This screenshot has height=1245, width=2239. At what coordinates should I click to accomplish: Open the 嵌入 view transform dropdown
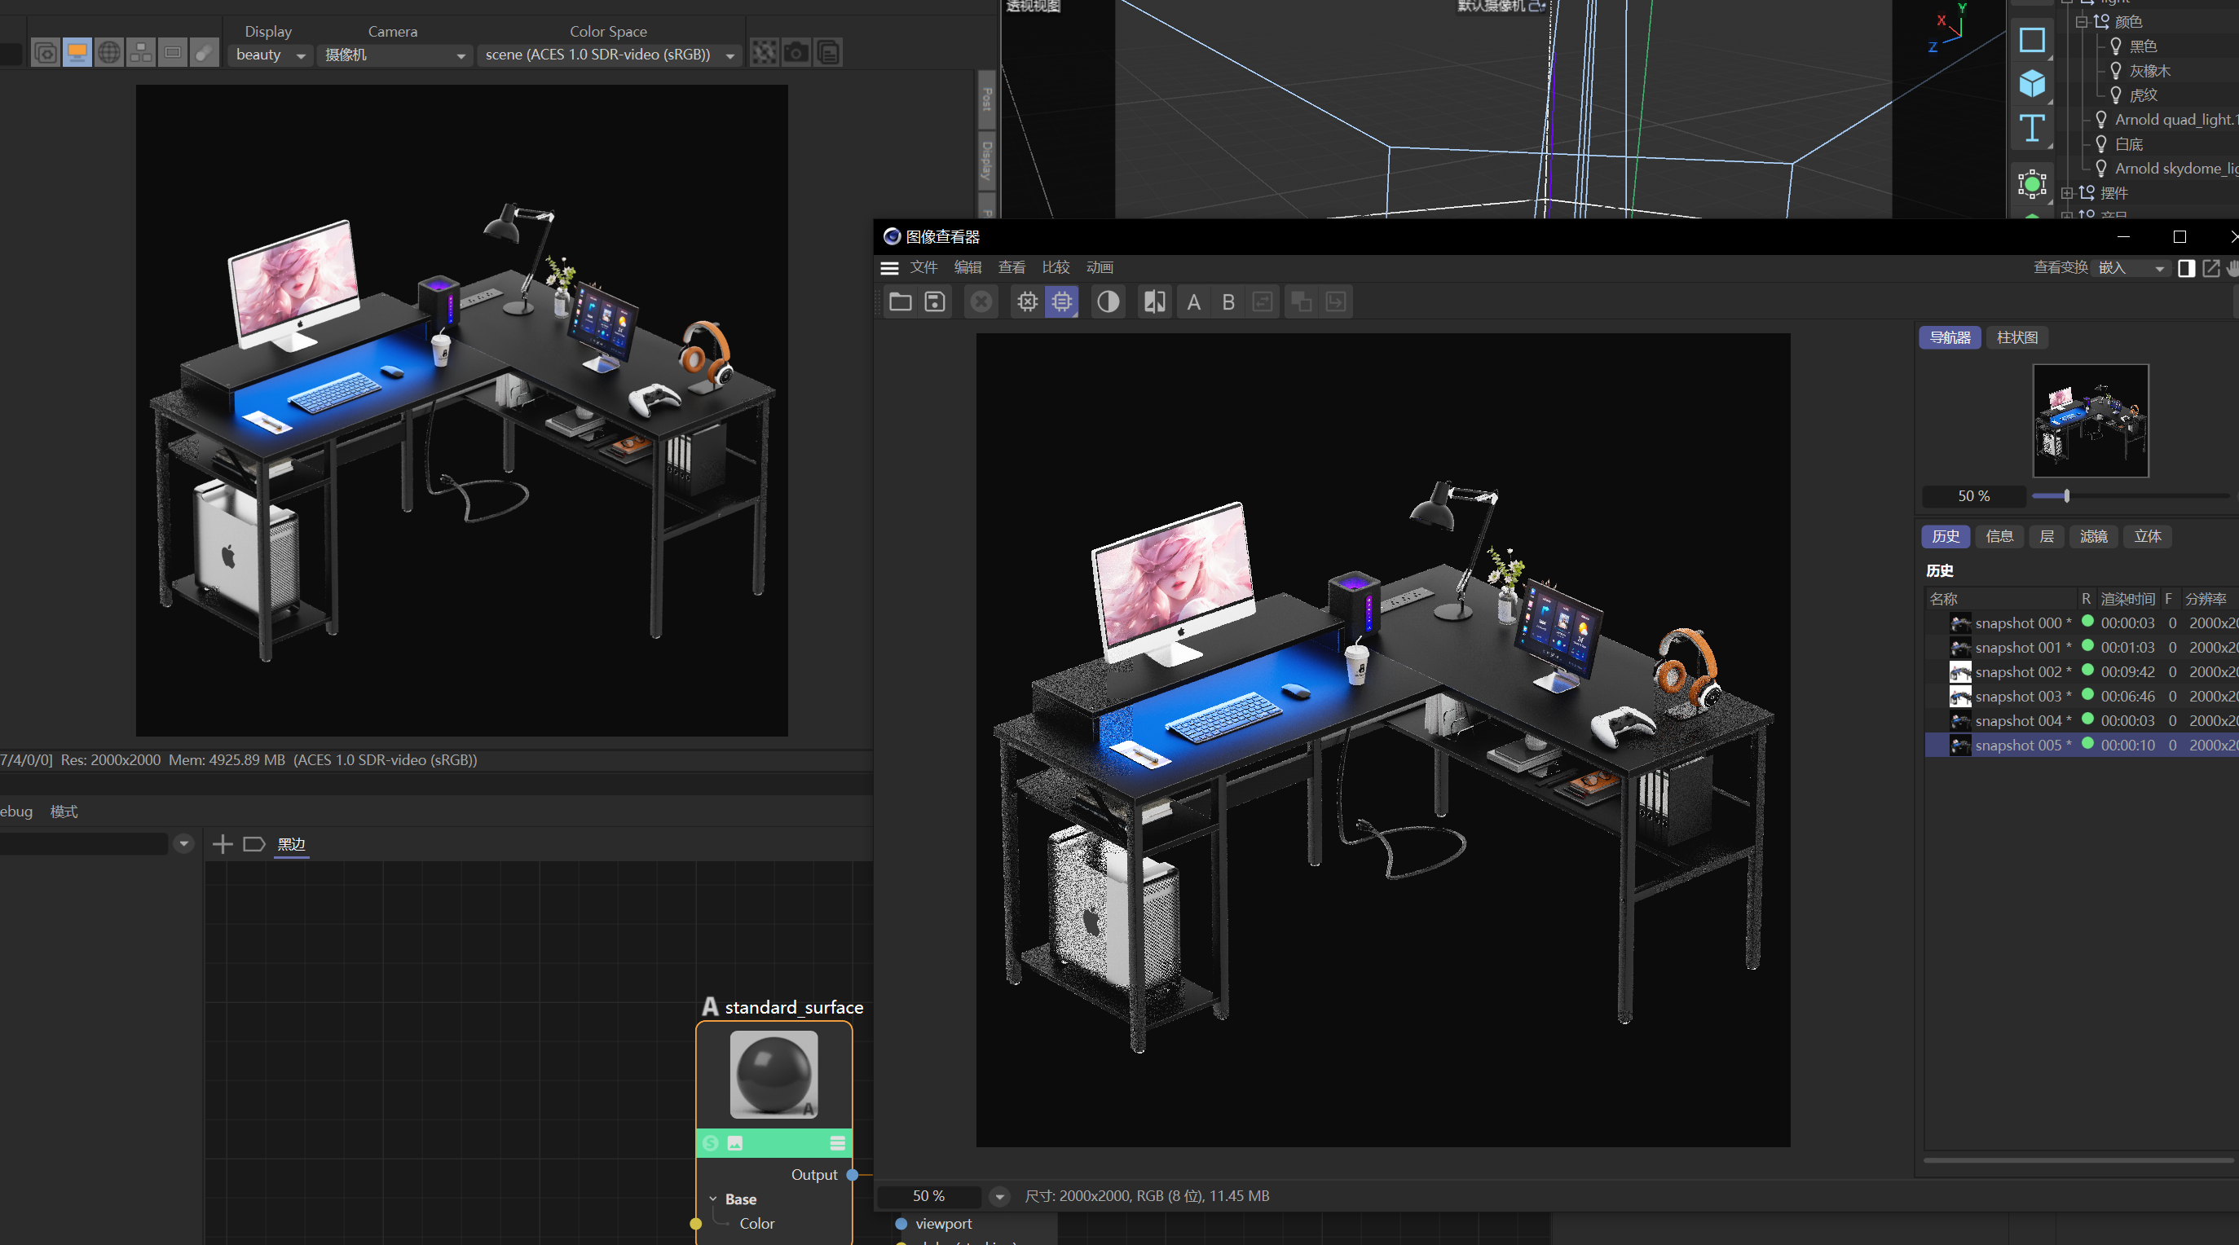pos(2131,267)
